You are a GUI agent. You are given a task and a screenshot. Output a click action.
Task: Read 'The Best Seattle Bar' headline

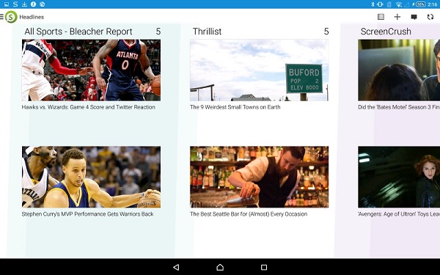pos(249,214)
